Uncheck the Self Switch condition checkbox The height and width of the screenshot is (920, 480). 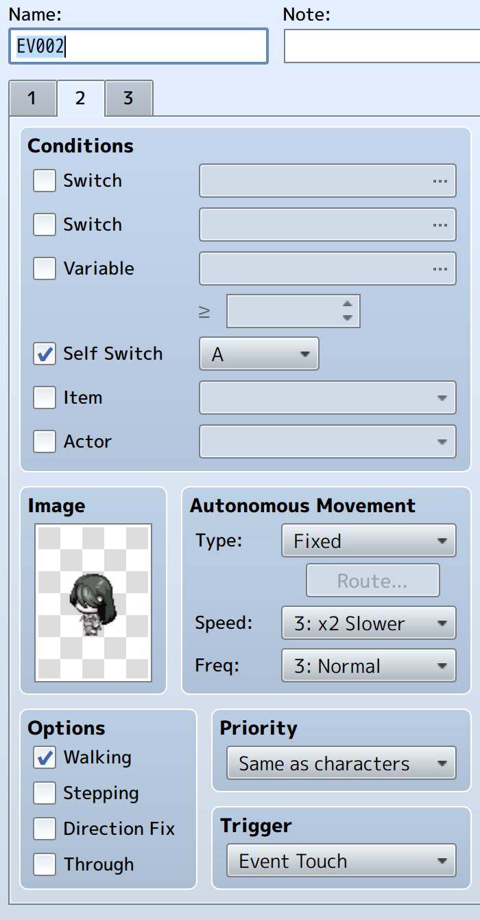point(45,354)
